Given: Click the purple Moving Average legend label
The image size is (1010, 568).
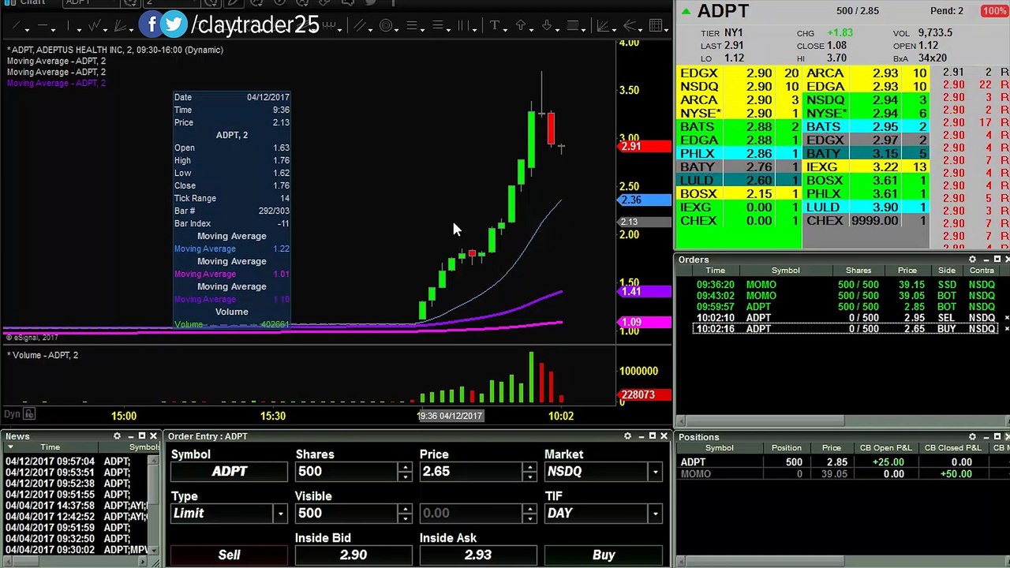Looking at the screenshot, I should coord(56,83).
